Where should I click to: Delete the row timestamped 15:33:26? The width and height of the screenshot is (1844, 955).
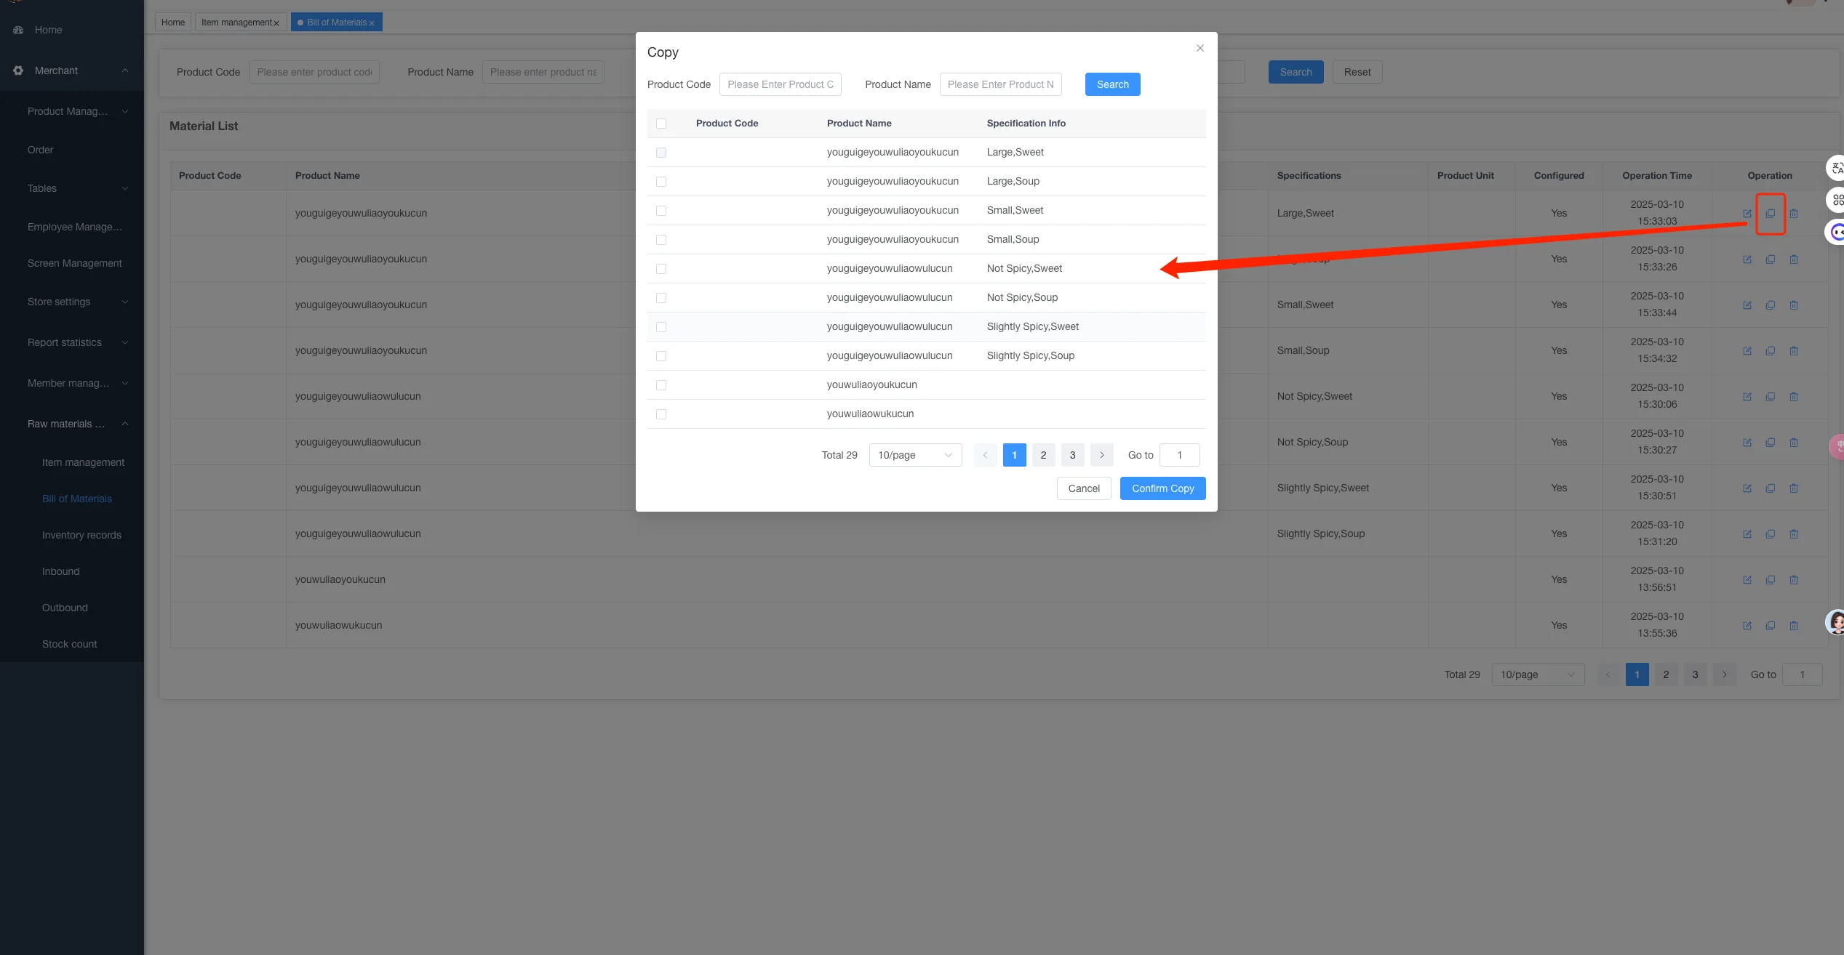(x=1793, y=259)
